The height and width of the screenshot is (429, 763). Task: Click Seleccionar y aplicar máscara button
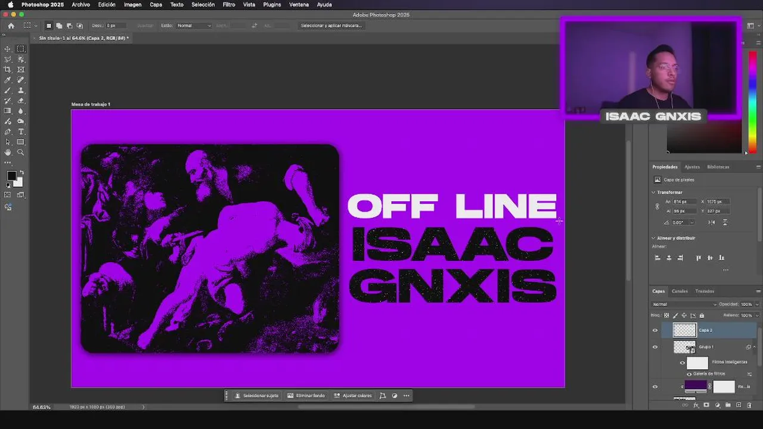click(x=331, y=26)
